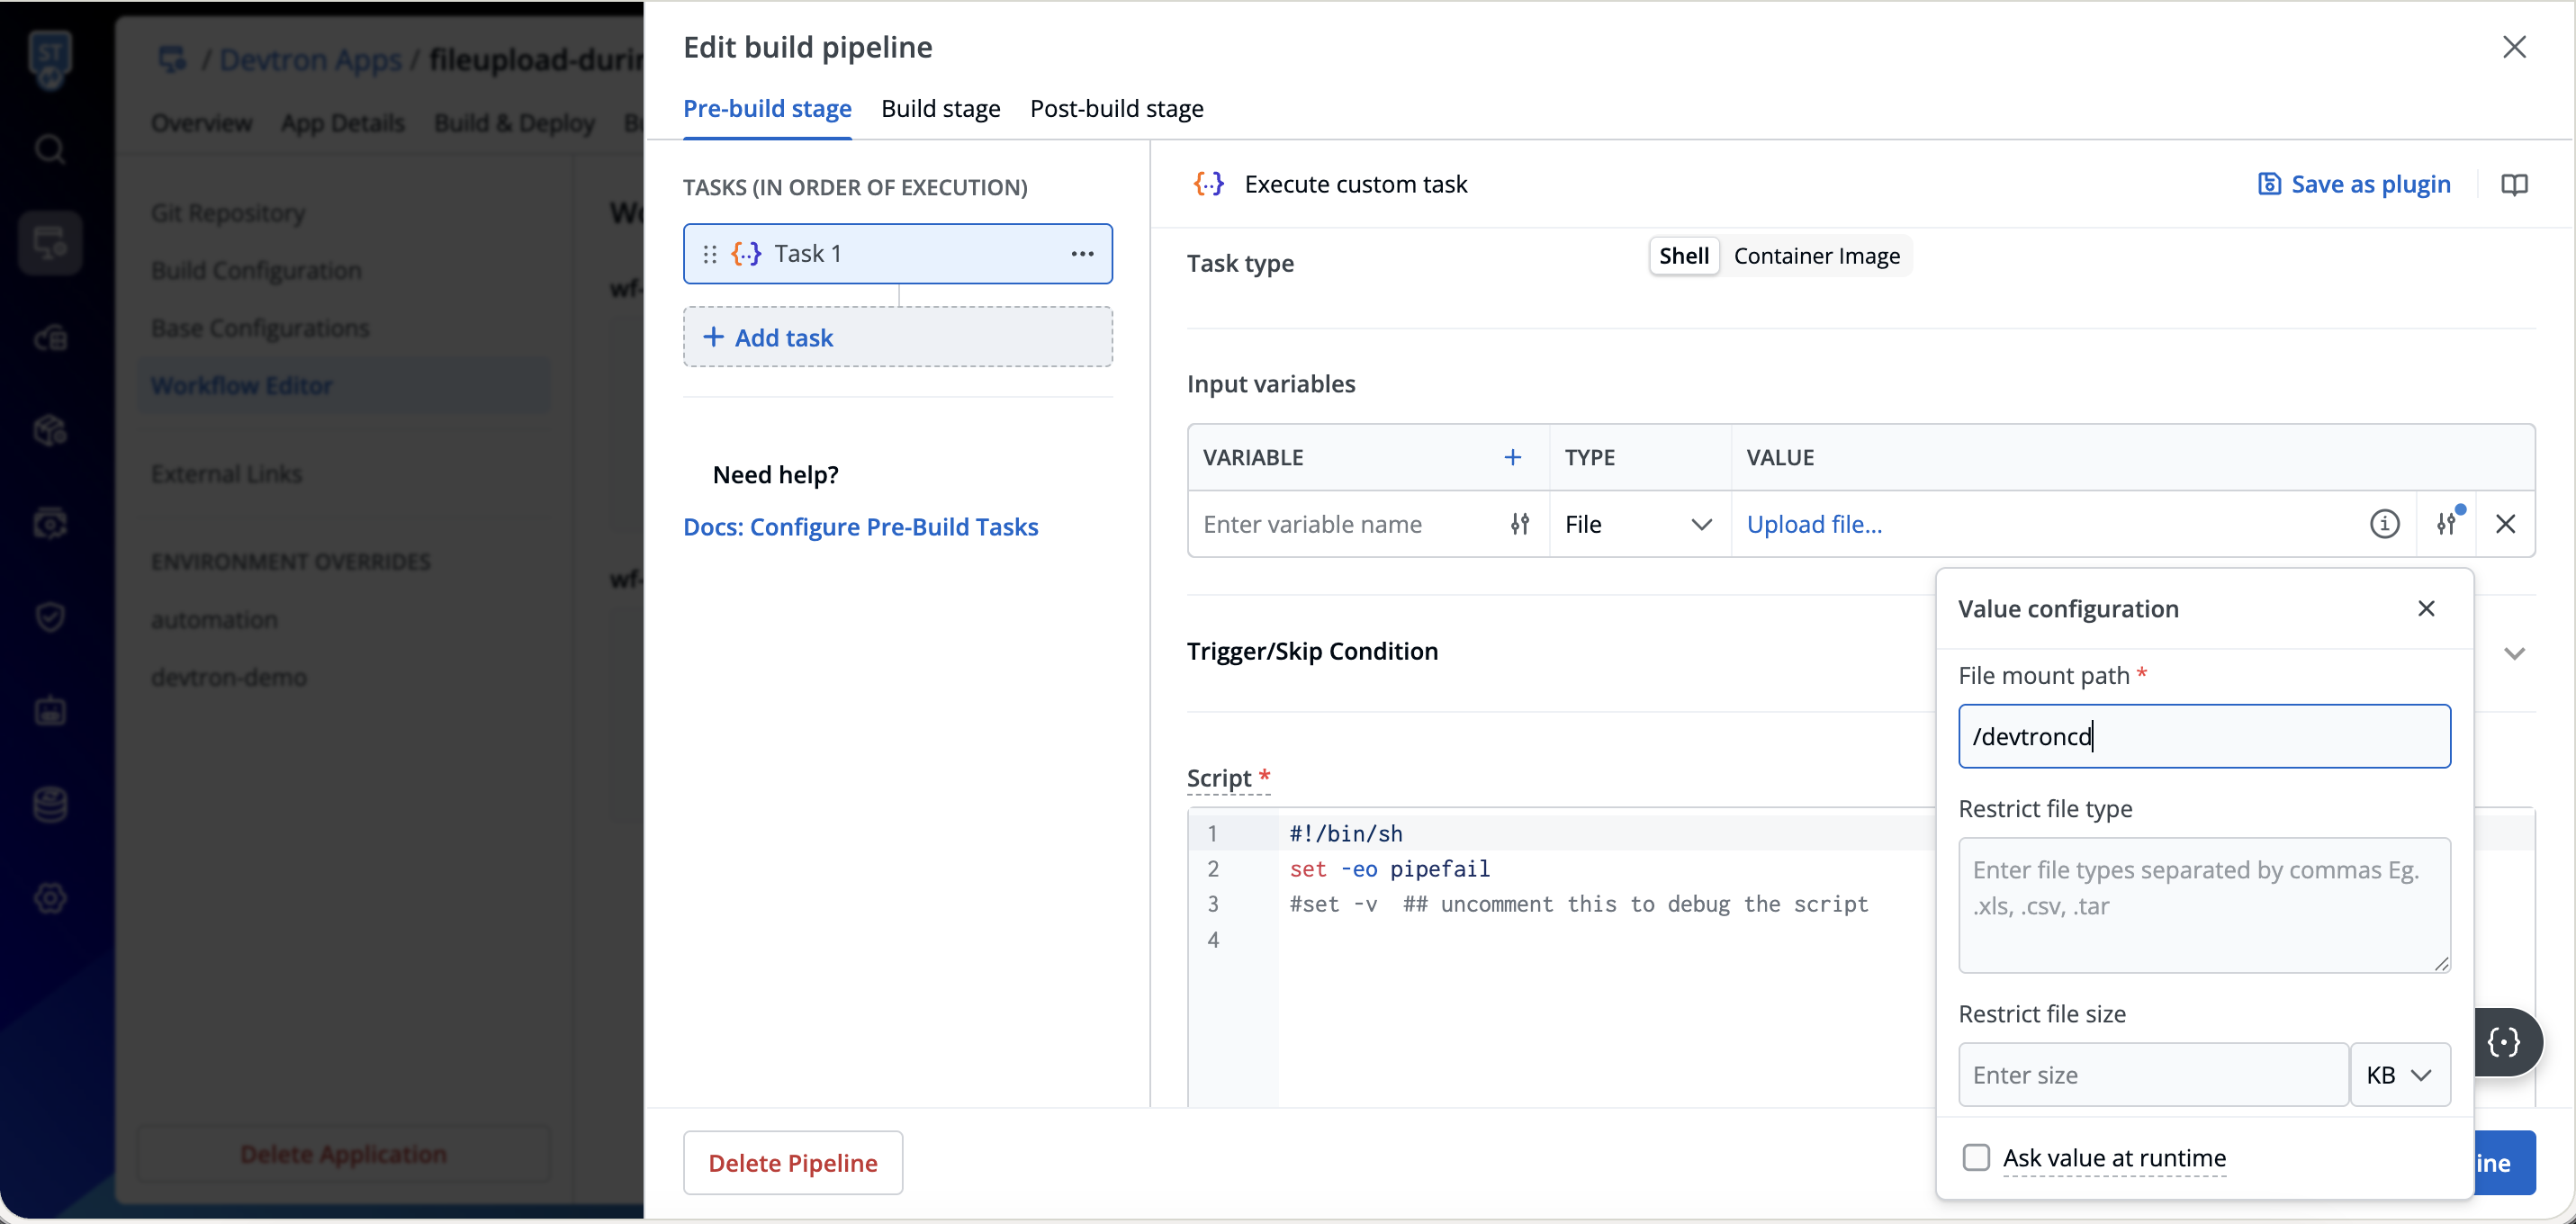Open variable name configuration sliders icon
Viewport: 2576px width, 1224px height.
[x=1519, y=524]
